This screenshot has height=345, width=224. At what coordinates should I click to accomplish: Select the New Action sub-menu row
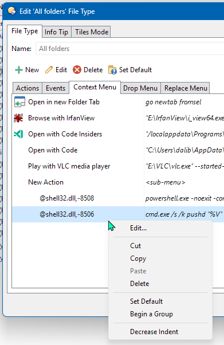pos(118,182)
